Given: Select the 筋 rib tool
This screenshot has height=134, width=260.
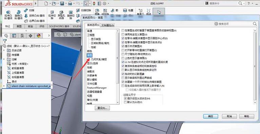Looking at the screenshot, I should (x=115, y=10).
